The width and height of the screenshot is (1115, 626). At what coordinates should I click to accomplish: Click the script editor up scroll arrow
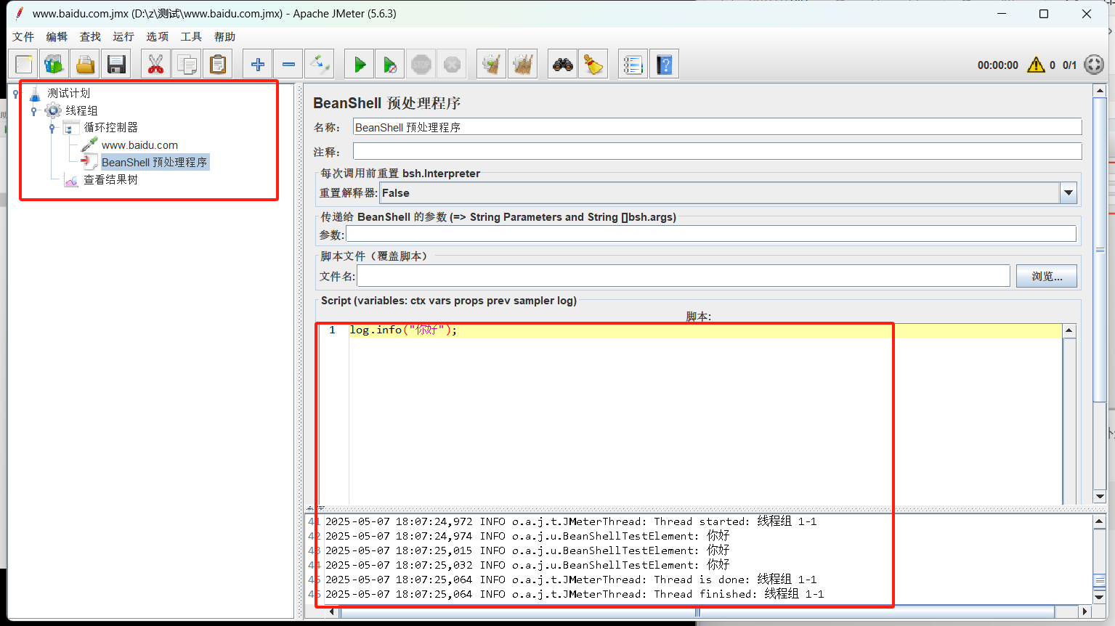pyautogui.click(x=1069, y=330)
